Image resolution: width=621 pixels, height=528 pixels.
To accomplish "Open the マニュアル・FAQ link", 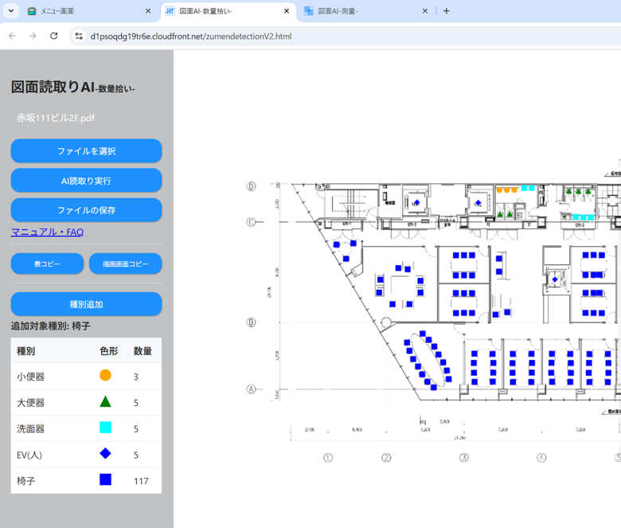I will 47,232.
